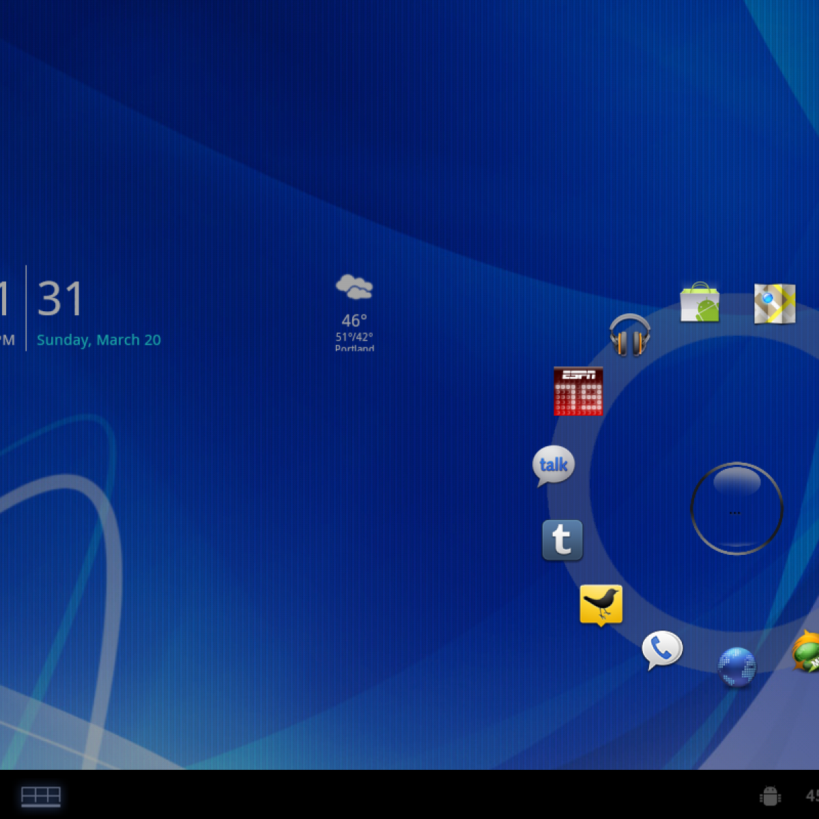Screen dimensions: 819x819
Task: Tap the date "Sunday, March 20"
Action: [x=99, y=340]
